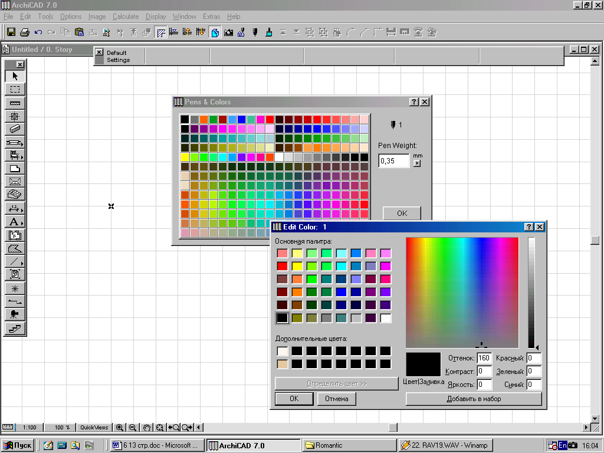Image resolution: width=604 pixels, height=453 pixels.
Task: Open the Display menu
Action: (156, 17)
